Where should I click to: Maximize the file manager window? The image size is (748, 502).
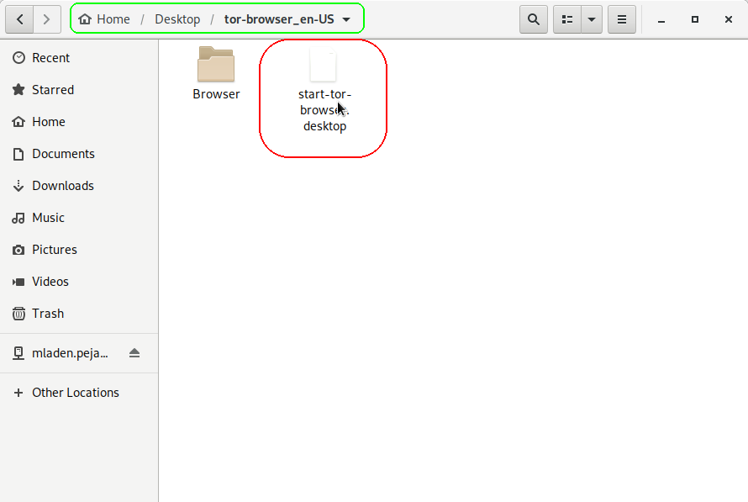(x=694, y=19)
